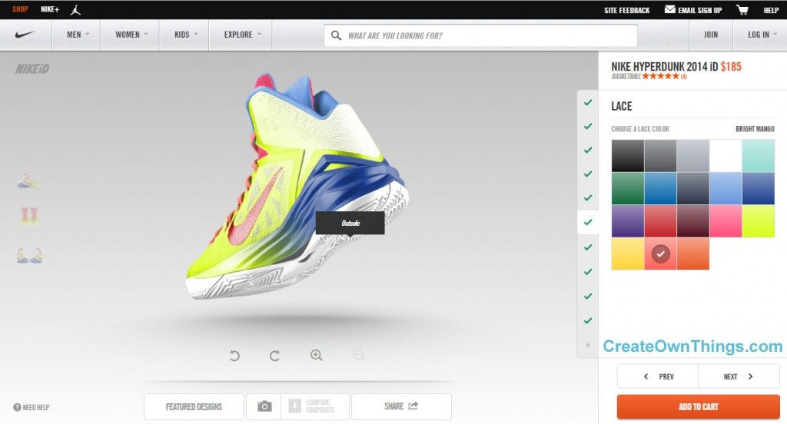The width and height of the screenshot is (787, 424).
Task: Go to next step with Next
Action: coord(739,376)
